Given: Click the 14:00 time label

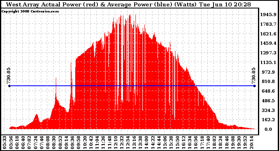Looking at the screenshot, I should 146,143.
